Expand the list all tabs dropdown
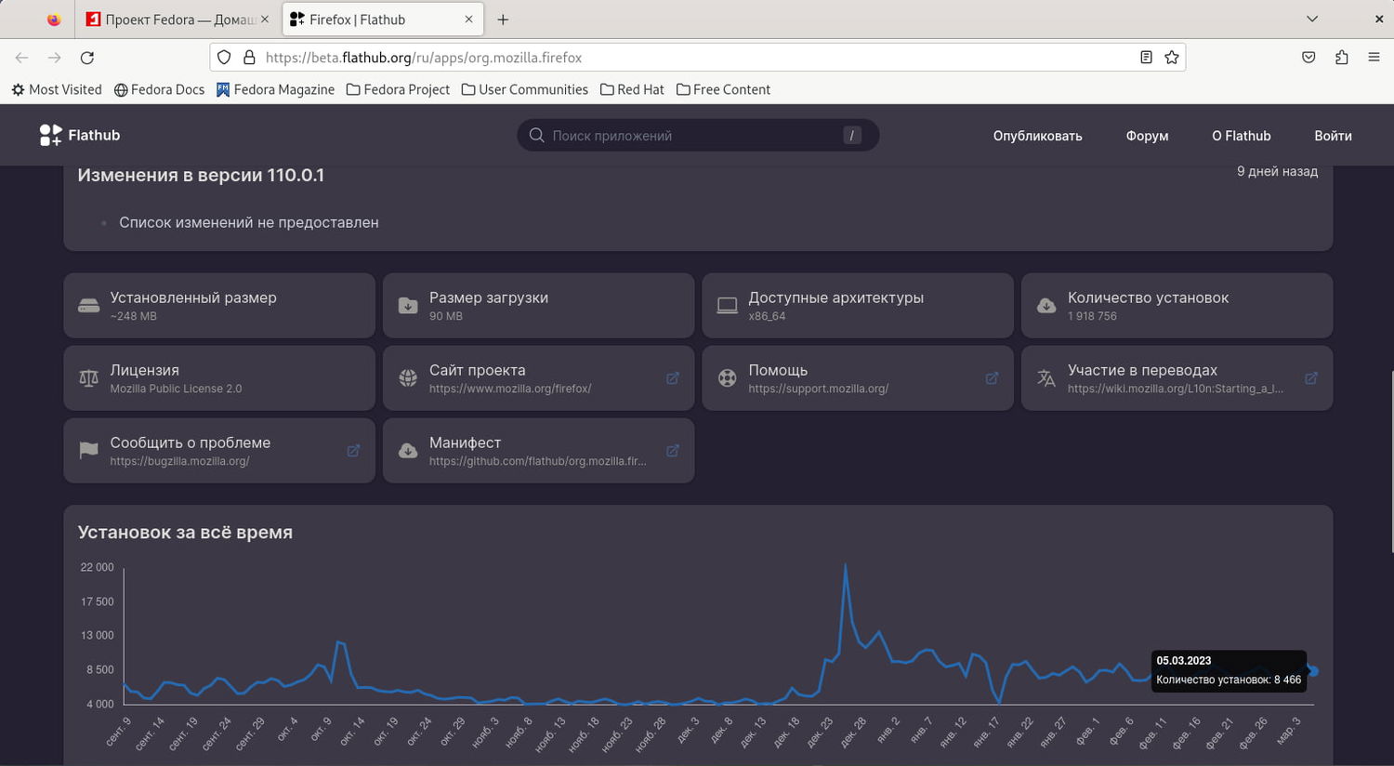Screen dimensions: 1394x766 tap(1312, 19)
